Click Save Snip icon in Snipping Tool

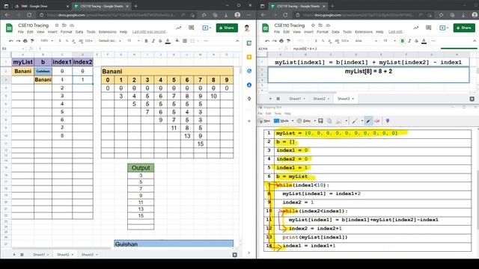point(320,121)
